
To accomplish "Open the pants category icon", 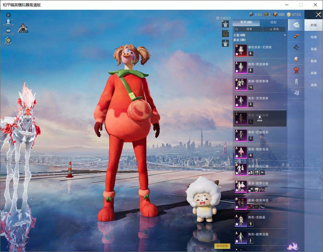I will 296,82.
